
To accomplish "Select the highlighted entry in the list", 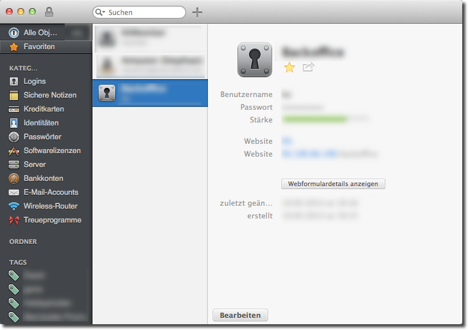I will click(x=150, y=93).
